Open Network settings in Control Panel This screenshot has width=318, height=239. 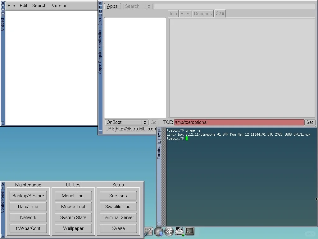[28, 218]
